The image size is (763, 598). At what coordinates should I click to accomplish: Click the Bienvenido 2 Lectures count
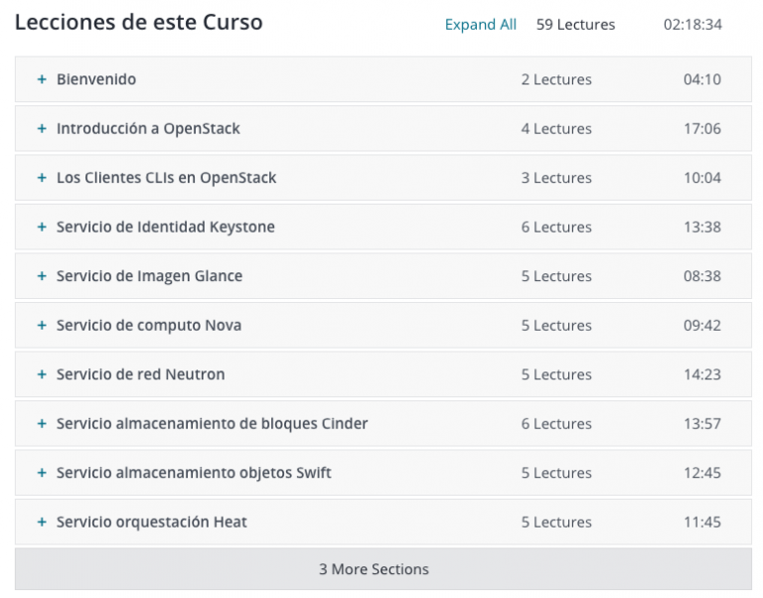pos(556,79)
